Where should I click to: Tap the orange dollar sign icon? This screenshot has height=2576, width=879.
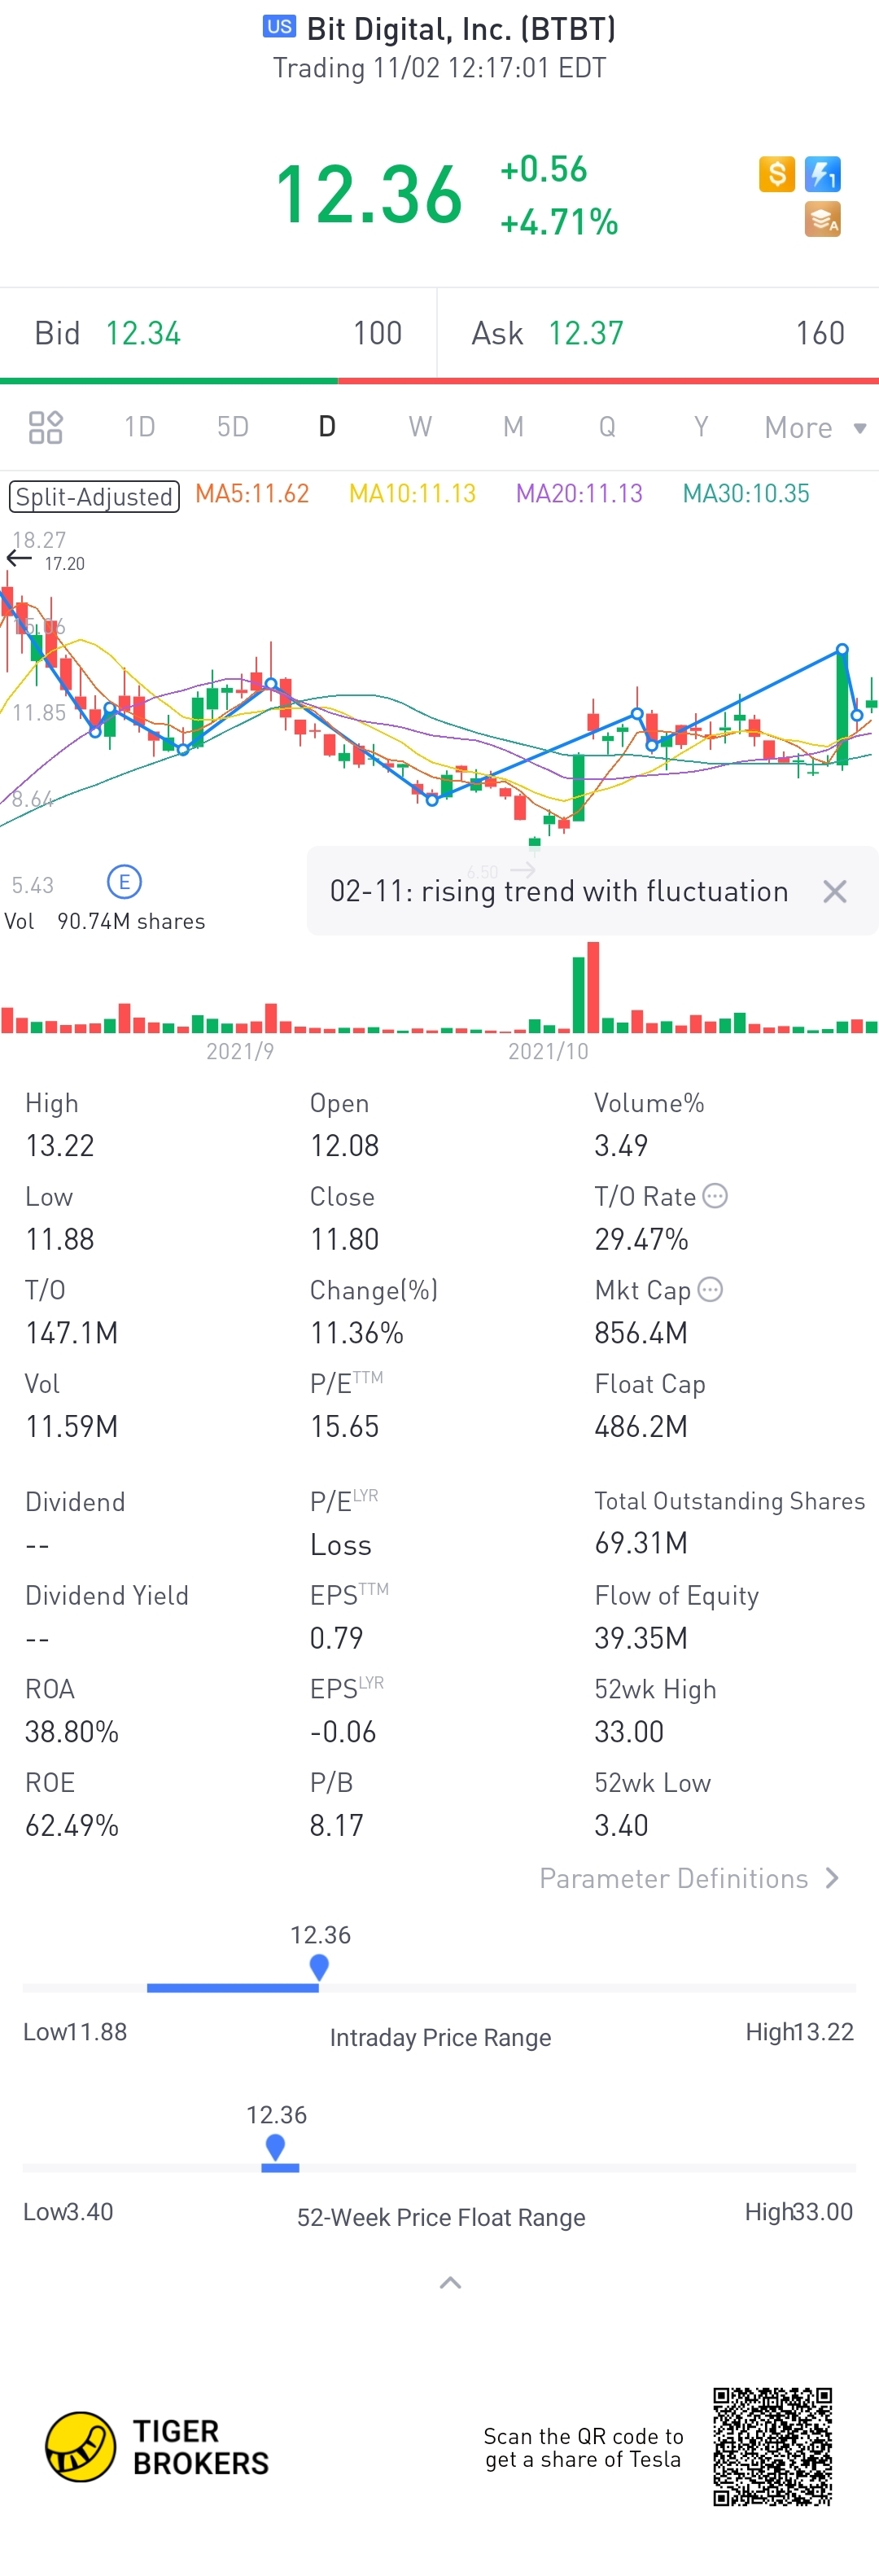pos(776,174)
